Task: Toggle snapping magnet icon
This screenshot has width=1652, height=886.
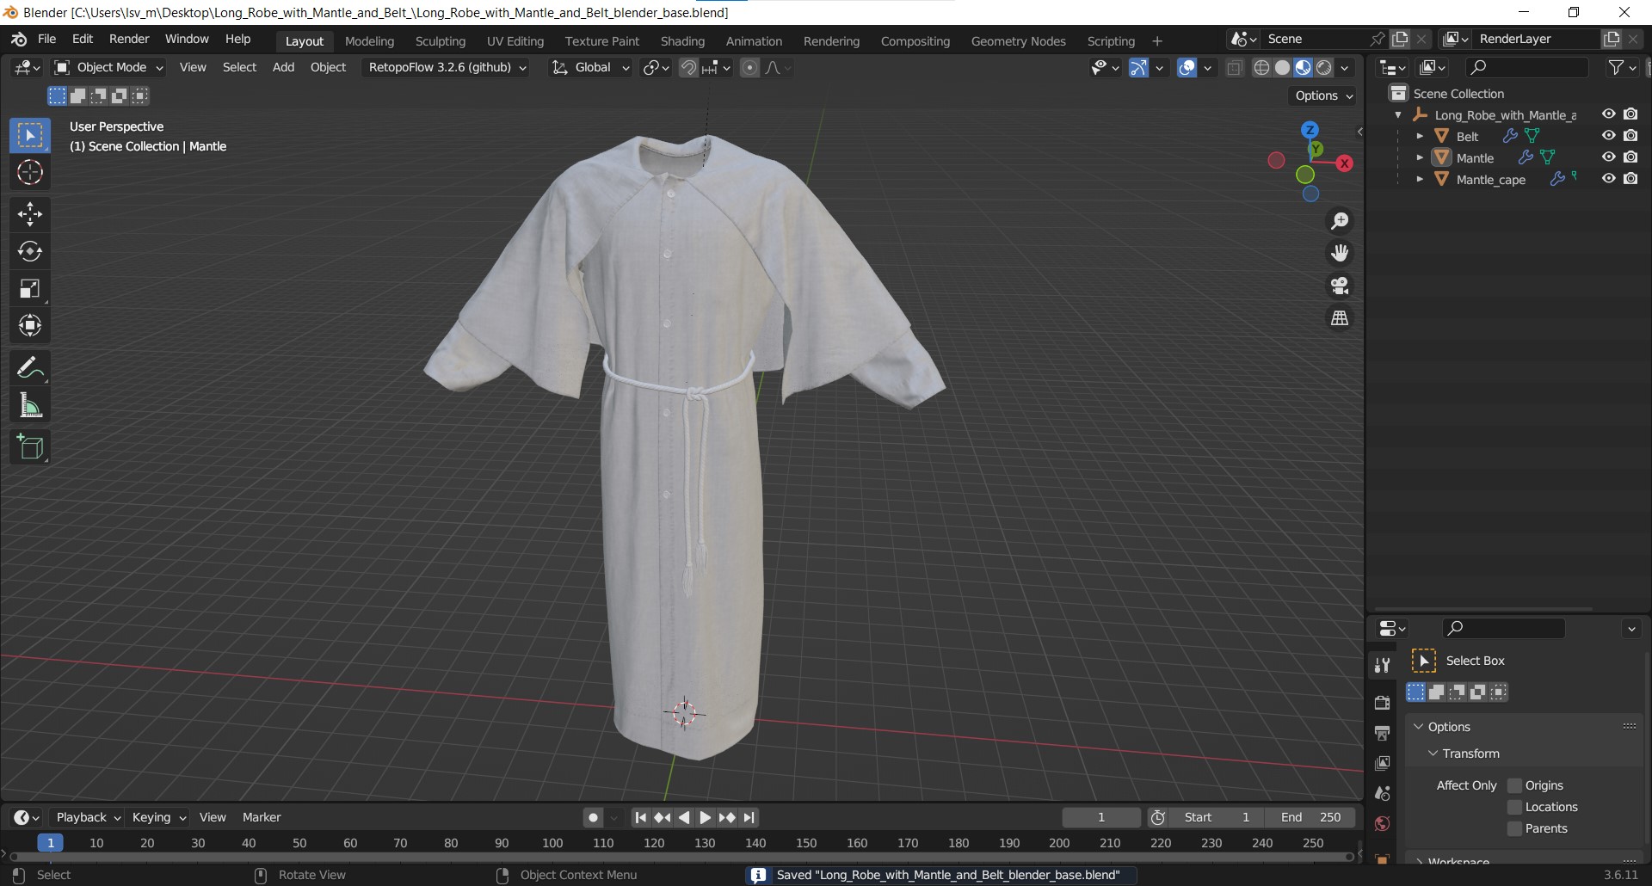Action: tap(688, 68)
